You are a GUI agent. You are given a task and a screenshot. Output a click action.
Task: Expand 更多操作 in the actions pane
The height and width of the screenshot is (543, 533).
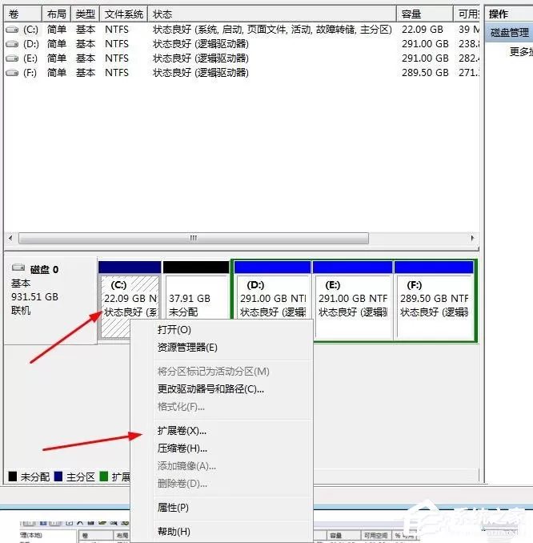pyautogui.click(x=520, y=52)
